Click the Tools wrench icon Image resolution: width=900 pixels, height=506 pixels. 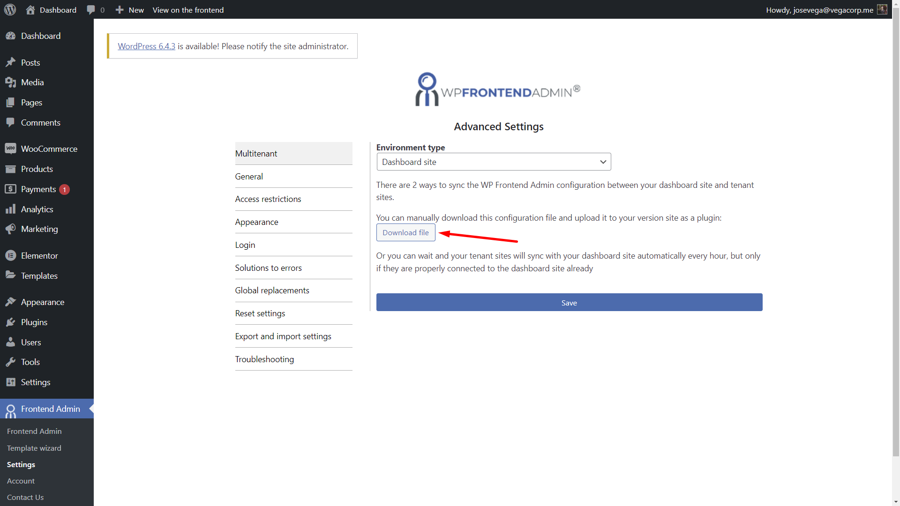(x=10, y=362)
